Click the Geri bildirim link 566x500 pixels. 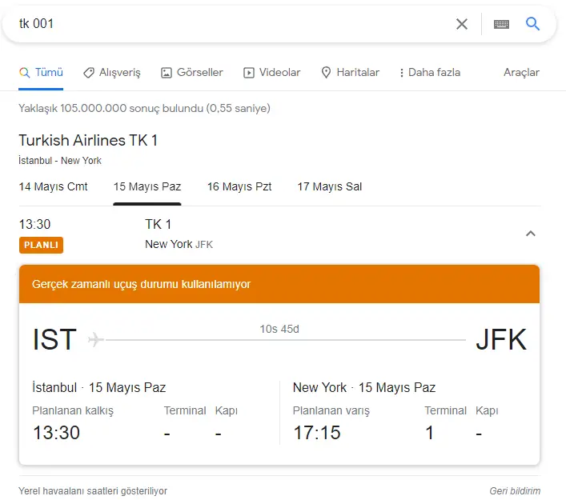coord(515,491)
